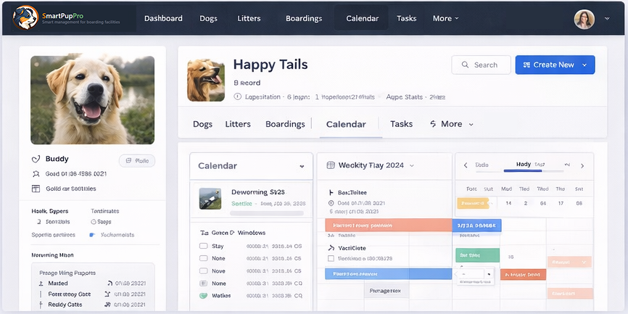The image size is (628, 314).
Task: Click the flag icon beside BocTaitee
Action: pyautogui.click(x=331, y=193)
